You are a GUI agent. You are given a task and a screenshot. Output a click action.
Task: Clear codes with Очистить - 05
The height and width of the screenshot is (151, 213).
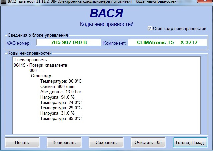[148, 142]
